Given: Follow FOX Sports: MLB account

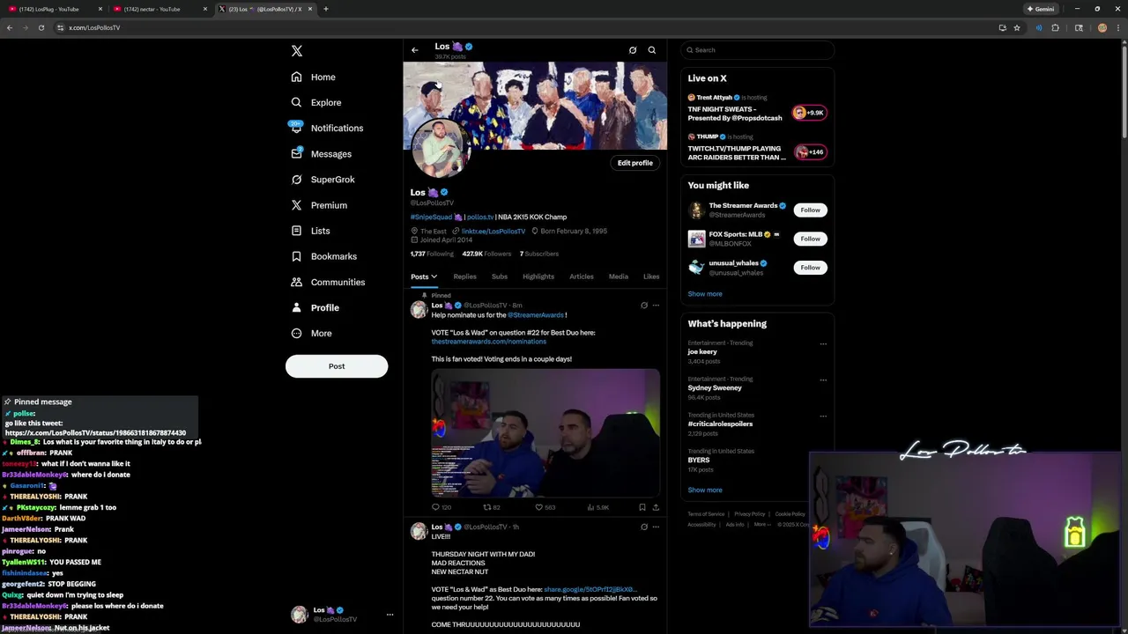Looking at the screenshot, I should pos(811,239).
